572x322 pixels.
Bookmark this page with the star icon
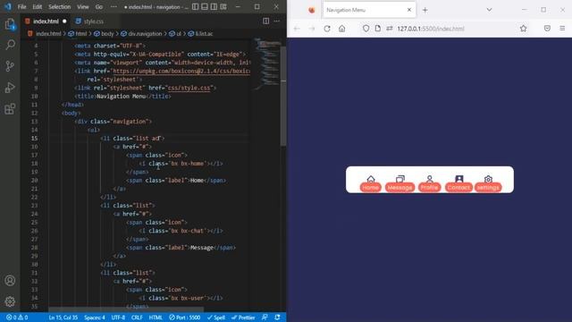[x=523, y=29]
